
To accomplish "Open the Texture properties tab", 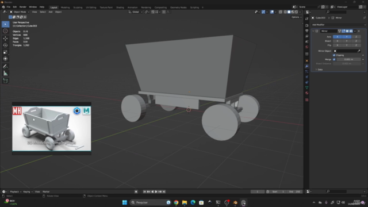I will tap(306, 99).
